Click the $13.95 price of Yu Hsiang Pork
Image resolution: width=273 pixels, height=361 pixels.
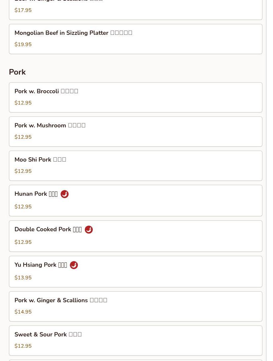pyautogui.click(x=23, y=278)
